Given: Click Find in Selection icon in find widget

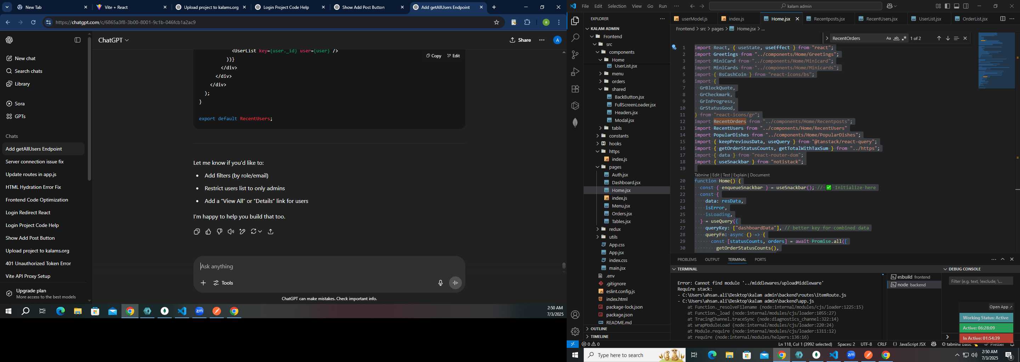Looking at the screenshot, I should coord(956,38).
